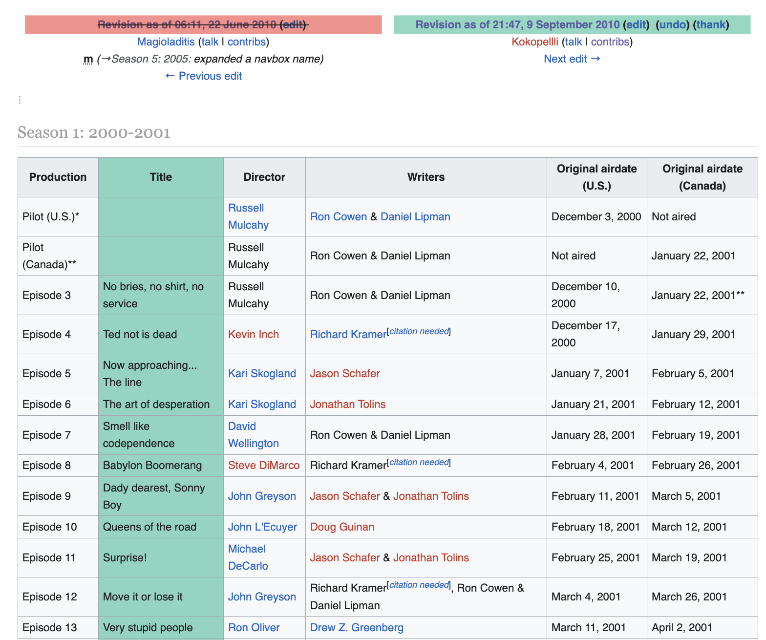
Task: Select the Writers column header
Action: (426, 177)
